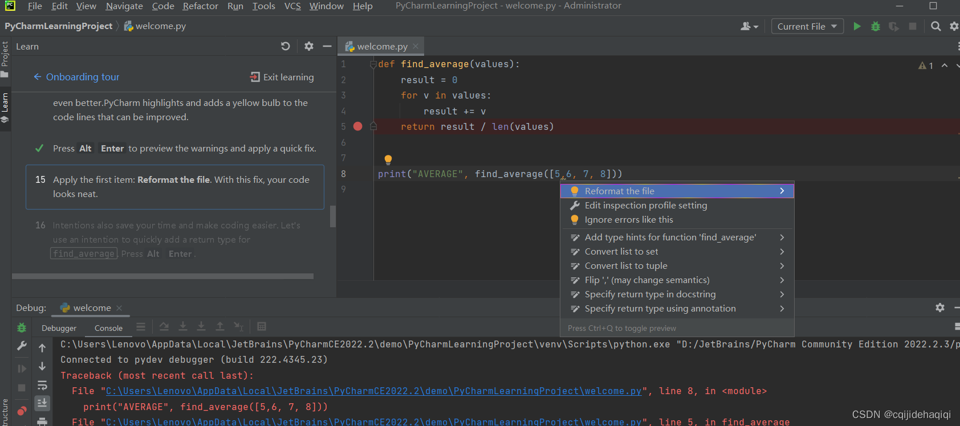Open Code With Me user icon

pos(749,26)
